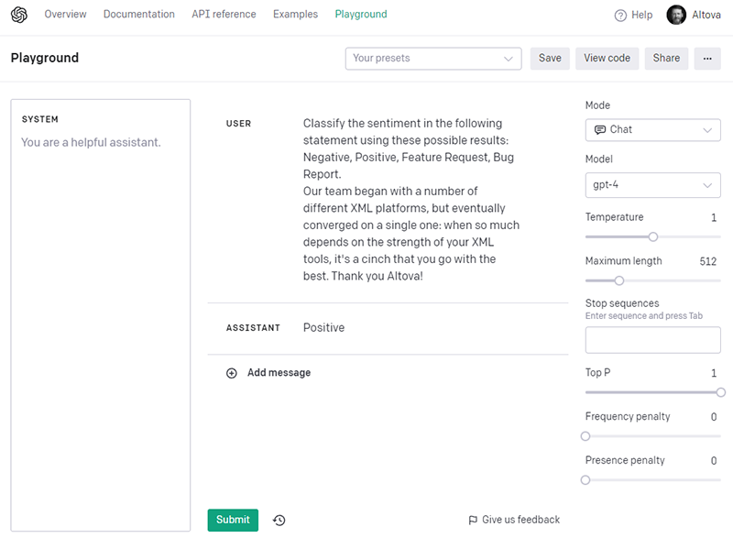Viewport: 733px width, 538px height.
Task: Click the Stop sequences input field
Action: click(x=652, y=339)
